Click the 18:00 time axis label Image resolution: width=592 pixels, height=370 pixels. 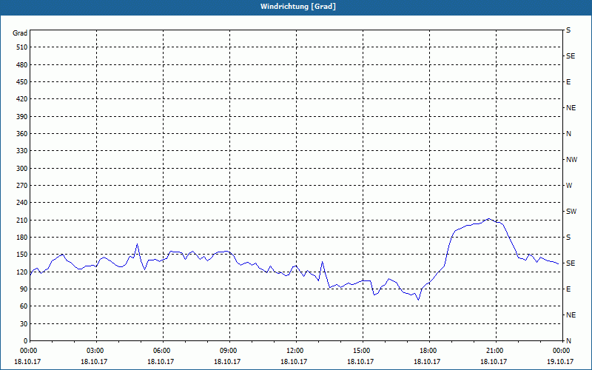coord(430,351)
